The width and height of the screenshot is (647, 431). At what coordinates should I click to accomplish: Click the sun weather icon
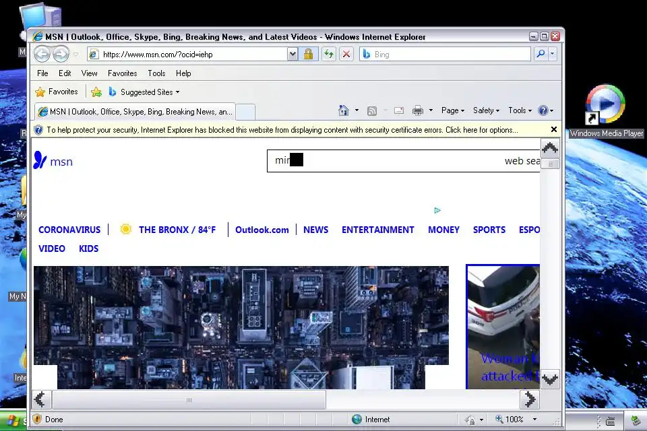(125, 229)
